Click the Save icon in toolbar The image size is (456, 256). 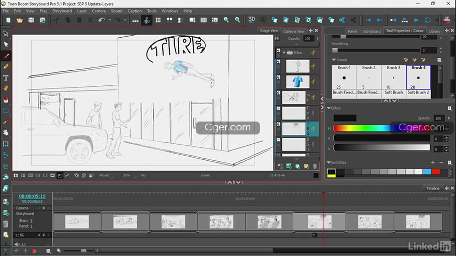point(31,20)
